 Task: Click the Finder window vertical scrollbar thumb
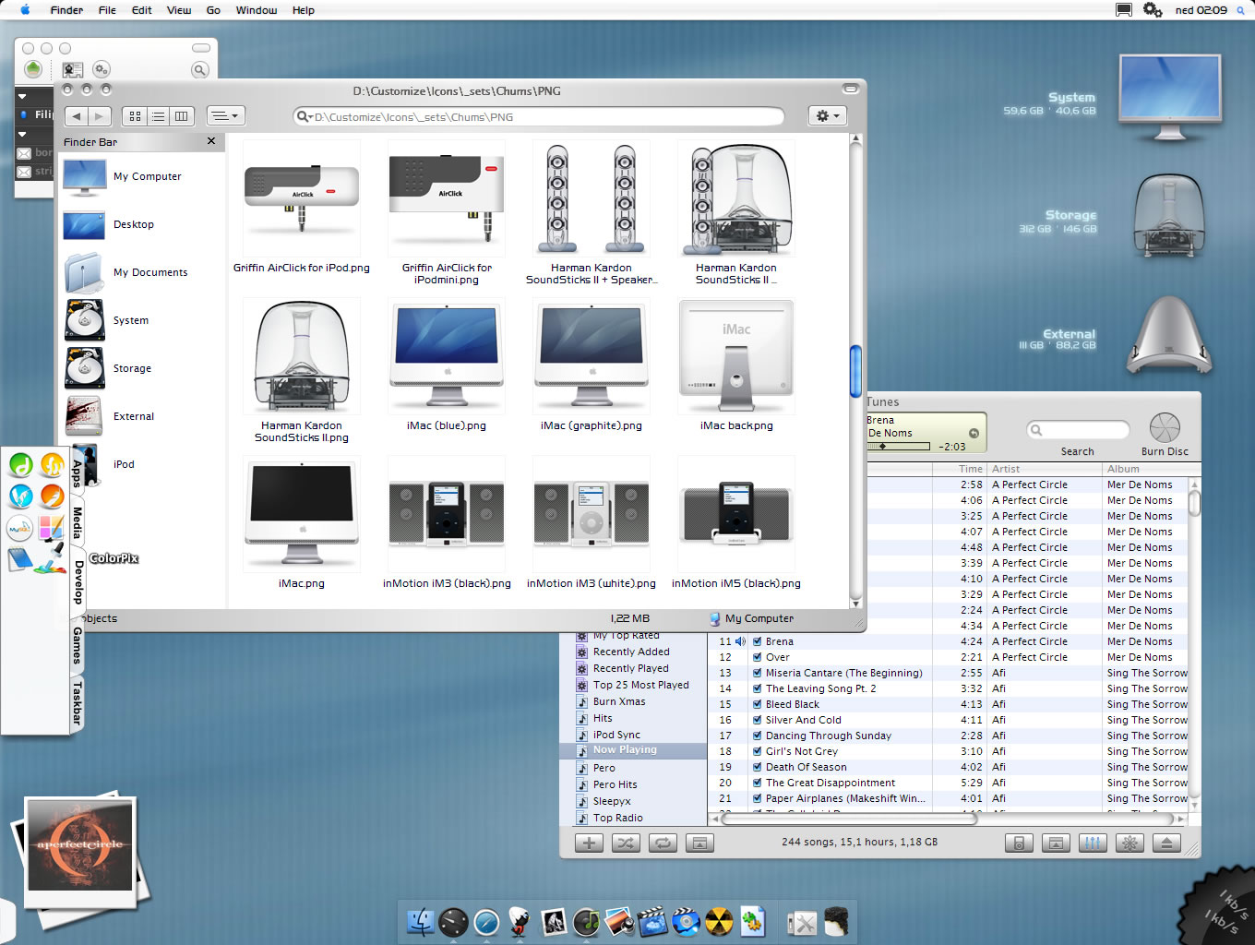(855, 371)
